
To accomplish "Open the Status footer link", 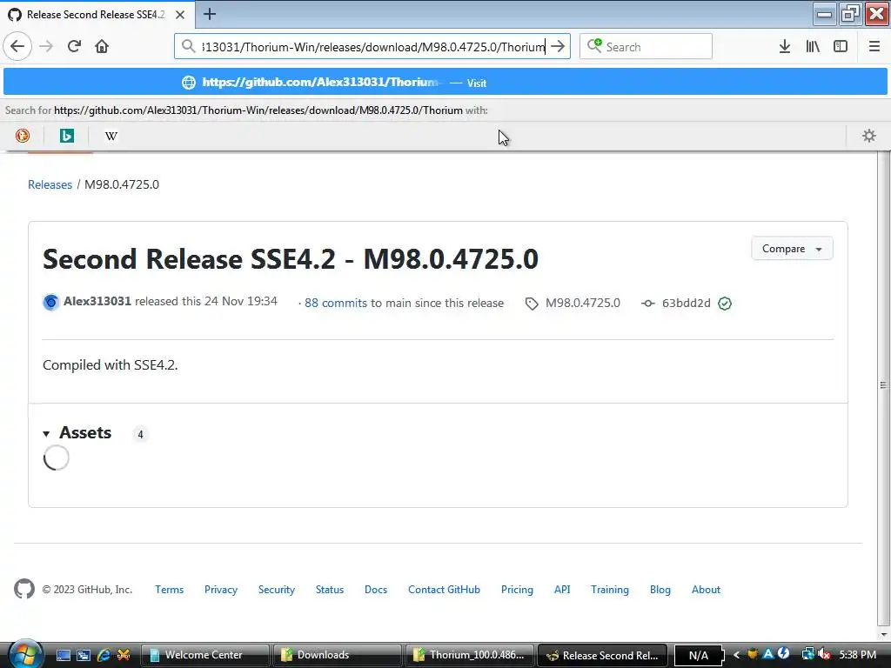I will tap(330, 590).
